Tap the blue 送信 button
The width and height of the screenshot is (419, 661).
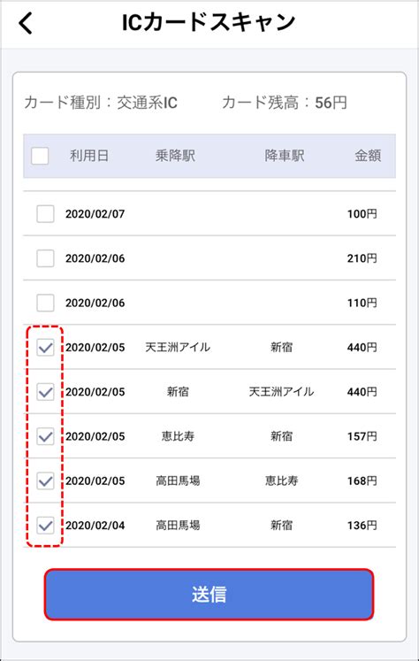pyautogui.click(x=209, y=594)
